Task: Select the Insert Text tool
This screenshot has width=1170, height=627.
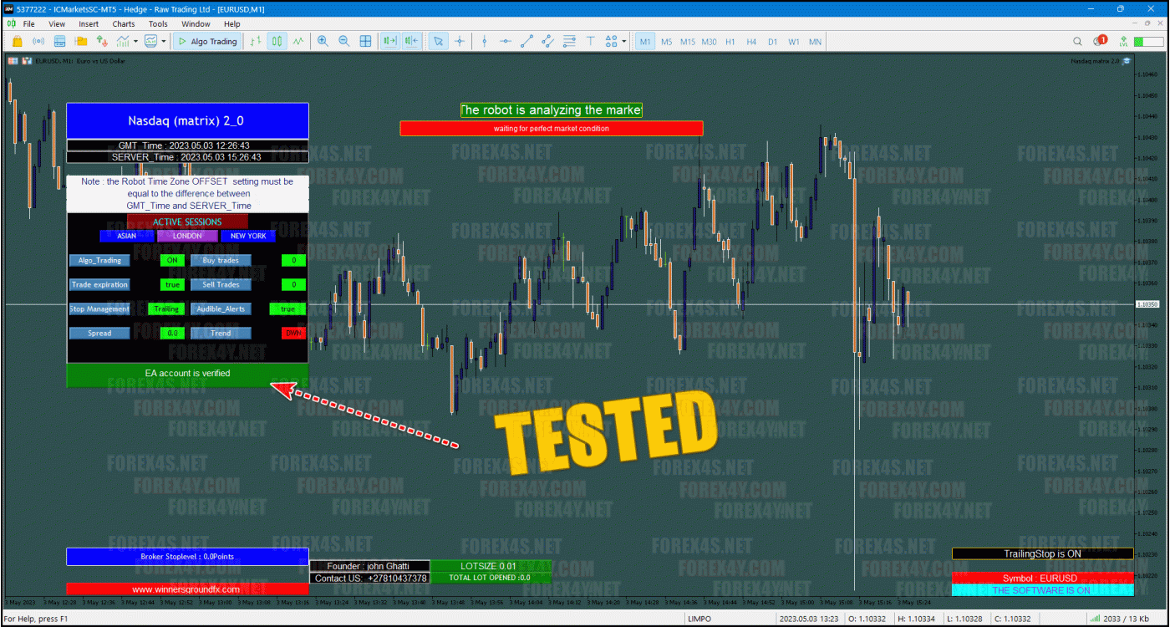Action: tap(591, 41)
